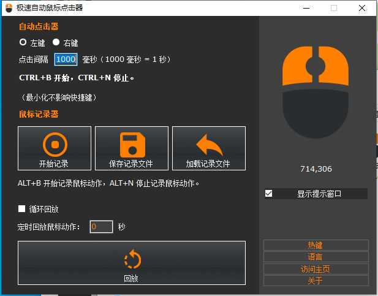Select the right button (右键) radio option
Image resolution: width=378 pixels, height=296 pixels.
56,43
